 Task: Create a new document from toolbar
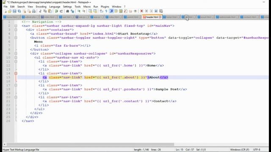[5, 11]
